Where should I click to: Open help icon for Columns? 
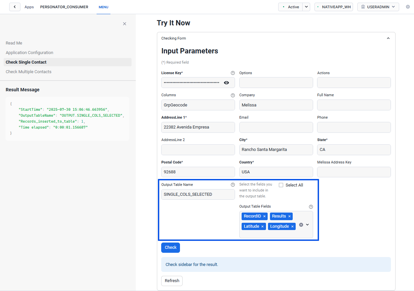[x=233, y=95]
